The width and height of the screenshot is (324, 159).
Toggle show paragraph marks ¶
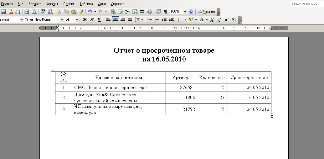[x=166, y=12]
